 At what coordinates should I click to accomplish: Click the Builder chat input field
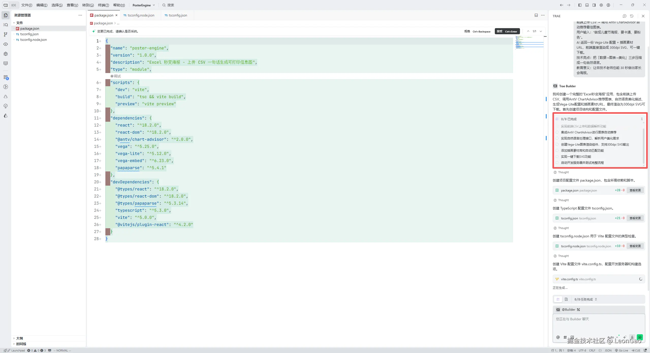click(x=598, y=323)
